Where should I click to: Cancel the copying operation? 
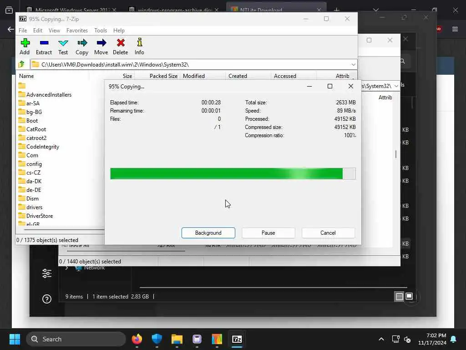[x=328, y=233]
